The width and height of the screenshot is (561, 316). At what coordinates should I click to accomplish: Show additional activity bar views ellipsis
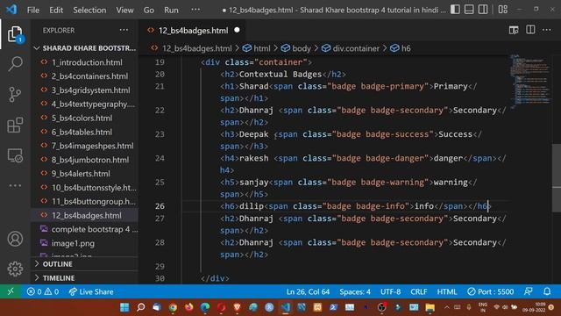pyautogui.click(x=15, y=185)
